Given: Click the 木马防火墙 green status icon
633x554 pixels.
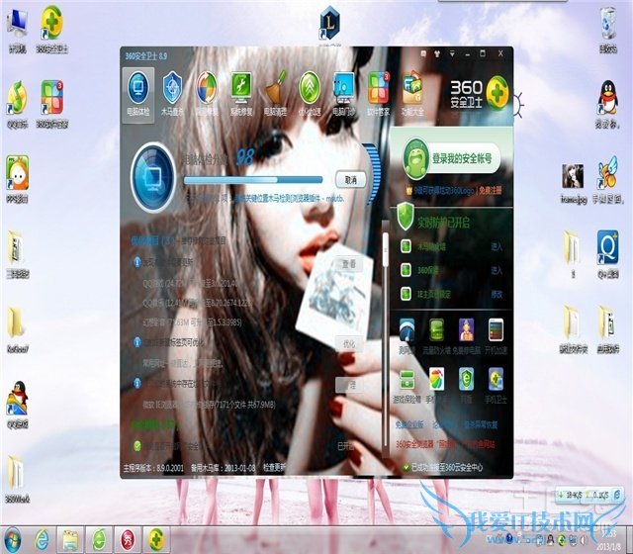Looking at the screenshot, I should (406, 246).
